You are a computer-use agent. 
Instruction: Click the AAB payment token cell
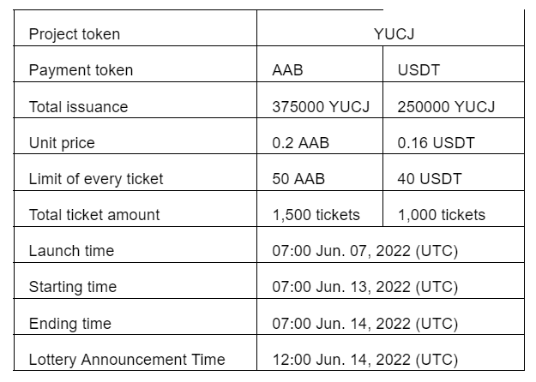287,70
